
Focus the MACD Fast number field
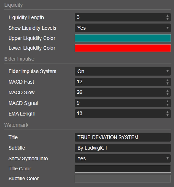(x=119, y=82)
